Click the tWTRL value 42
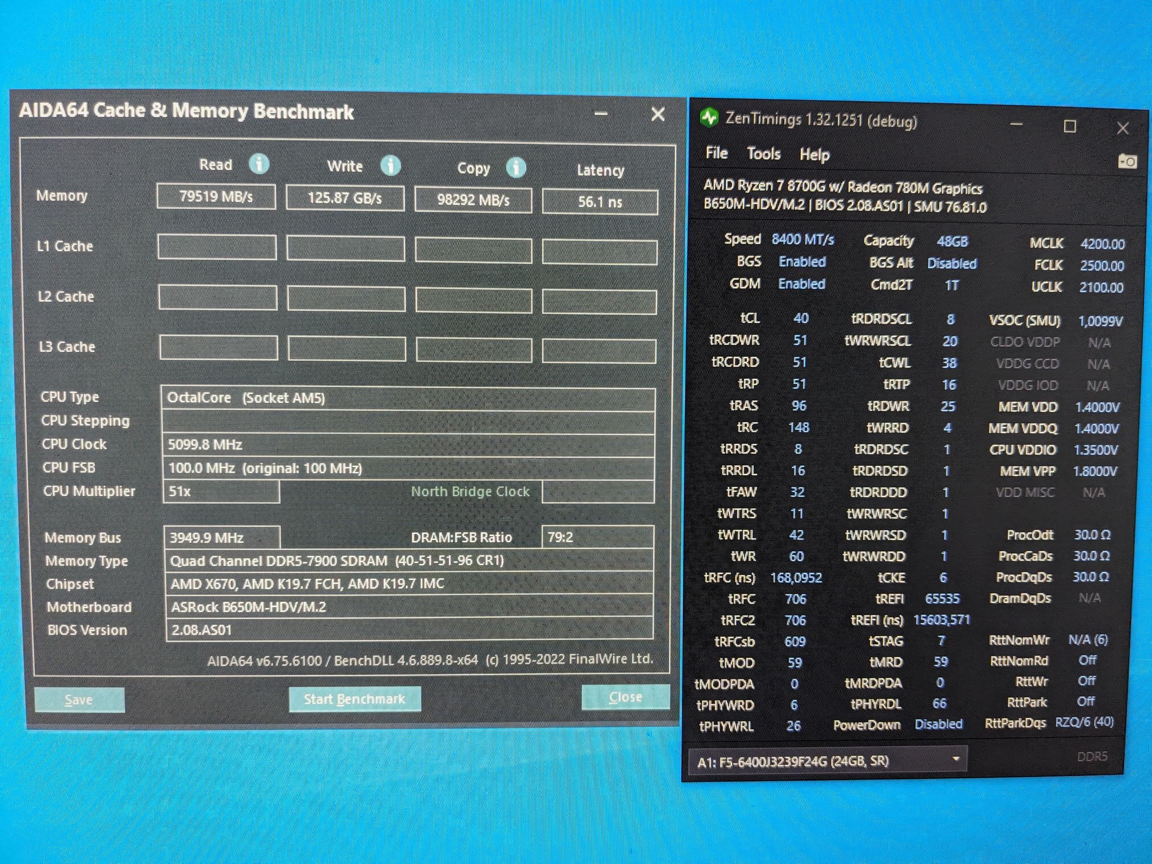 click(x=796, y=535)
